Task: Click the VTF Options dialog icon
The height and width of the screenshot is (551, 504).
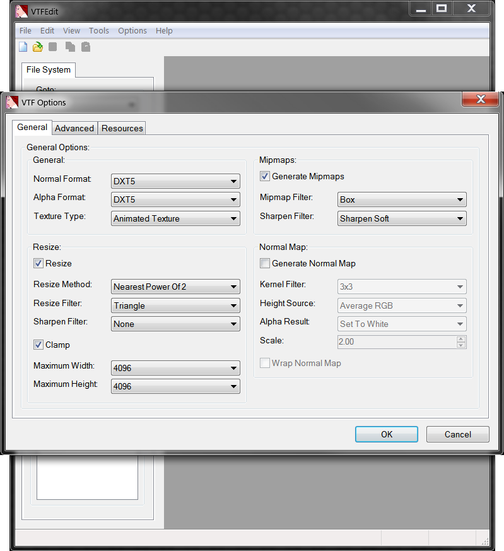Action: pos(12,102)
